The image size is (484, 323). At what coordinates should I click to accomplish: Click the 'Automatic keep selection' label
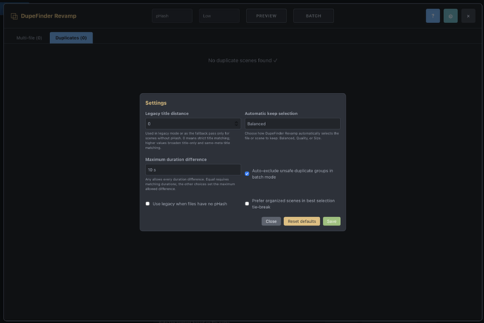(x=271, y=114)
